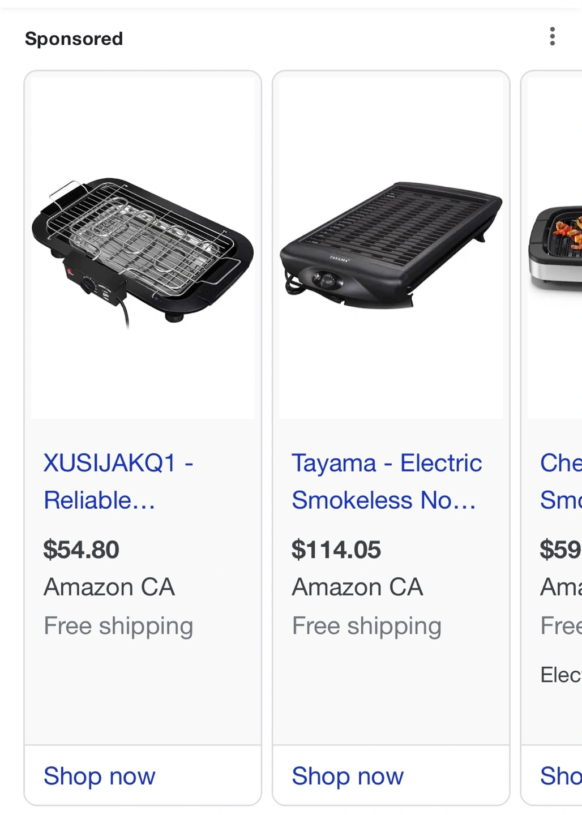This screenshot has width=582, height=815.
Task: Open the partially visible Che... product title
Action: [x=561, y=482]
